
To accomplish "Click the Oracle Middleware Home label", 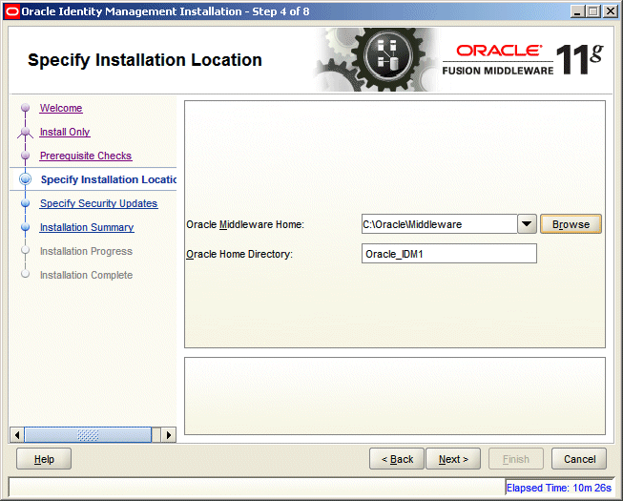I will (x=245, y=224).
